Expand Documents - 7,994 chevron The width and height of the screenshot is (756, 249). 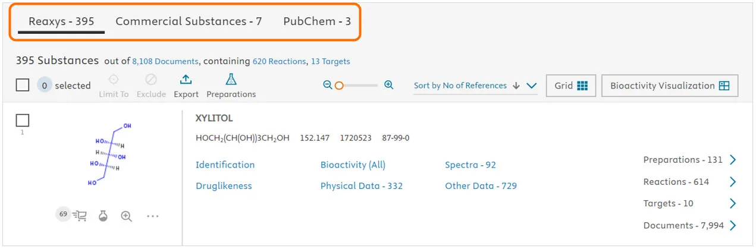[x=733, y=225]
